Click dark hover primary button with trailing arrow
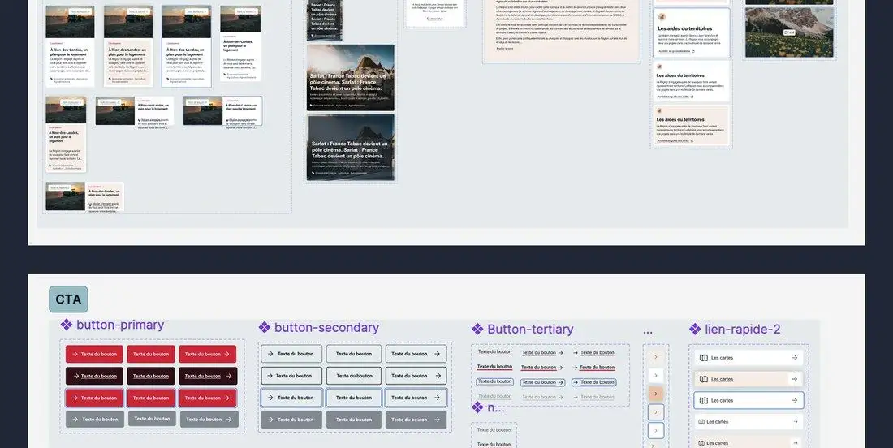The width and height of the screenshot is (893, 448). (x=208, y=376)
